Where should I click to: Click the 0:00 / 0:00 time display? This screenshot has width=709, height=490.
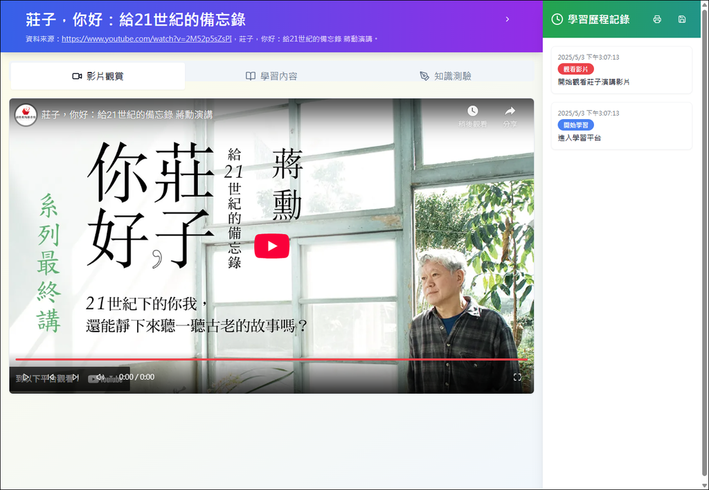coord(136,377)
